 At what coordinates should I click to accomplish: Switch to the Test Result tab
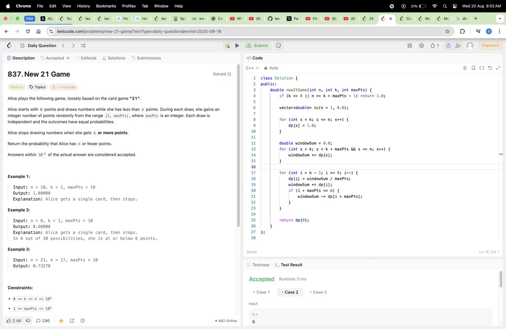point(289,265)
